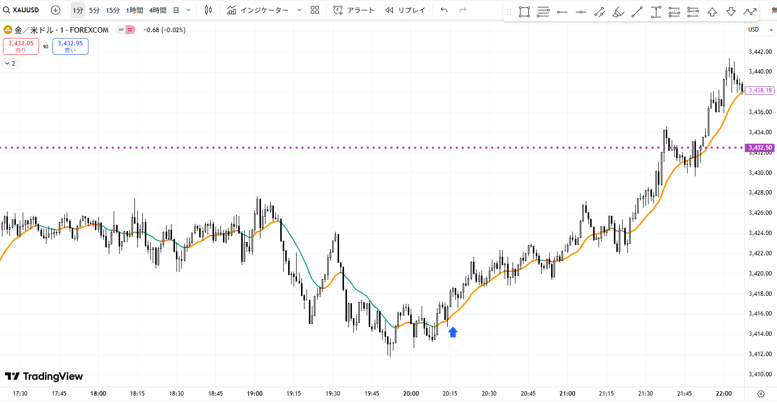Viewport: 777px width, 403px height.
Task: Add symbol with the plus icon
Action: click(56, 10)
